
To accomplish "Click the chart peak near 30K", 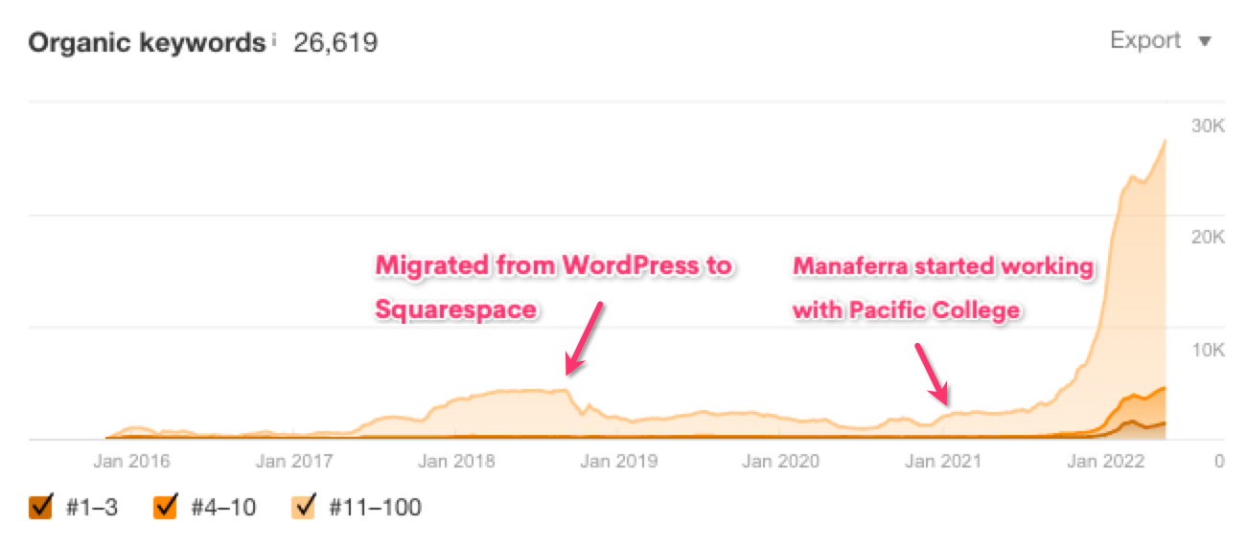I will 1164,142.
